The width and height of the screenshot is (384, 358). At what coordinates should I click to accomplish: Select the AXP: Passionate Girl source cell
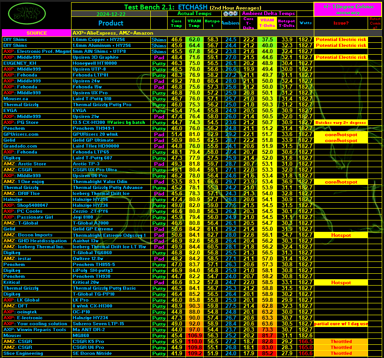[x=36, y=217]
